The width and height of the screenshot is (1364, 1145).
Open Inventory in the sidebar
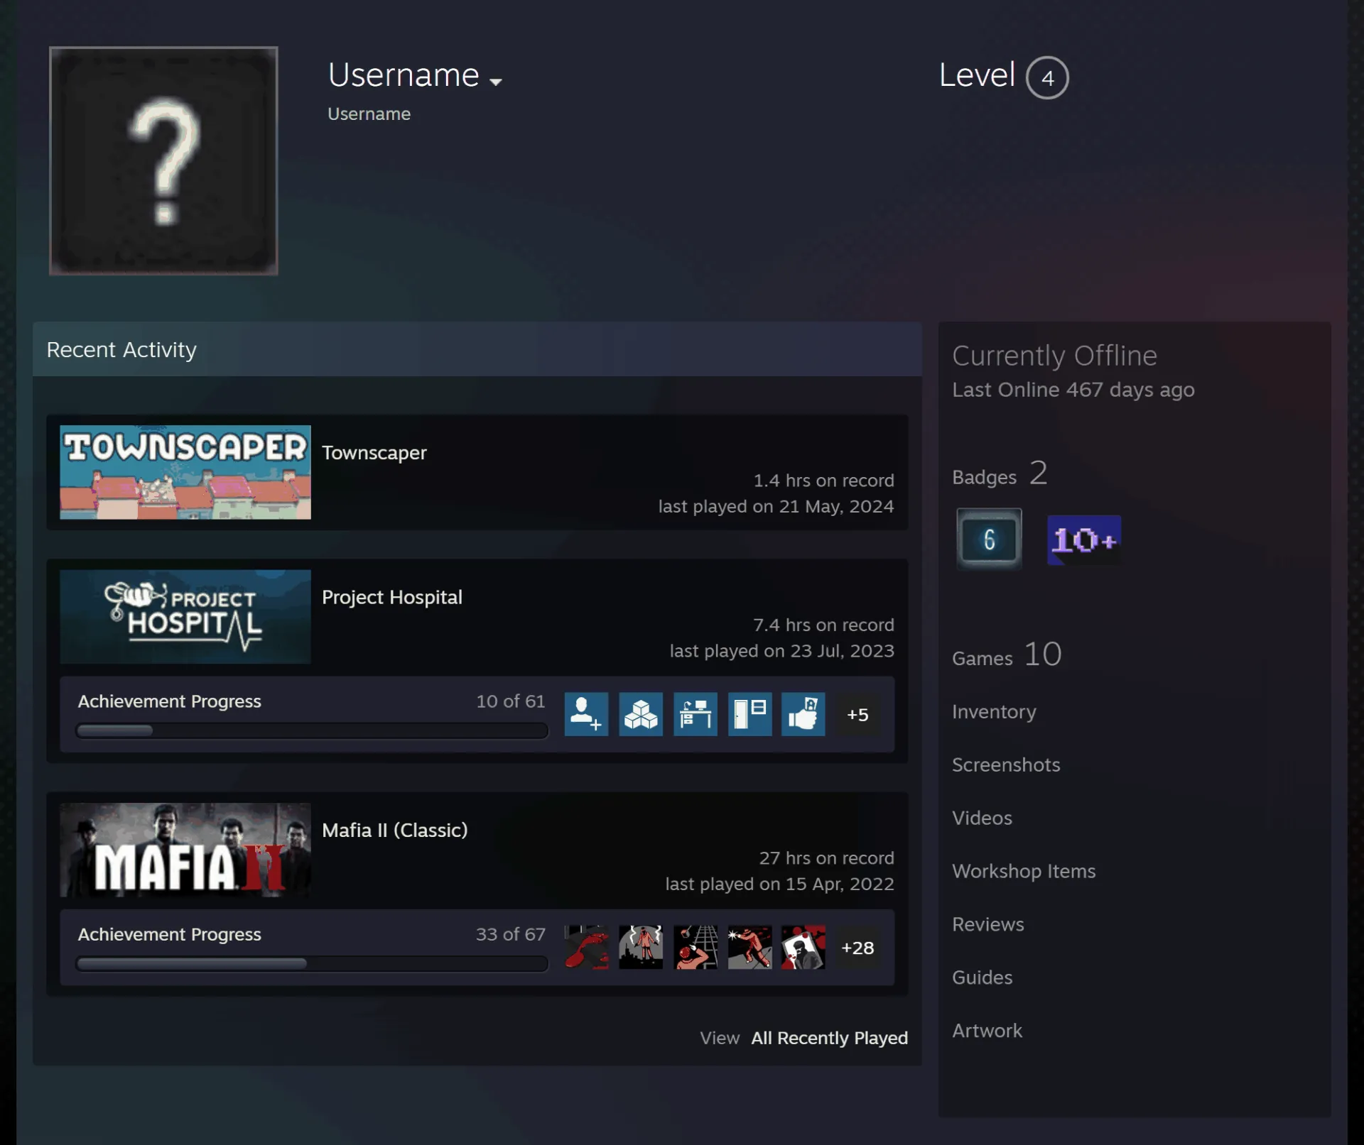click(994, 712)
